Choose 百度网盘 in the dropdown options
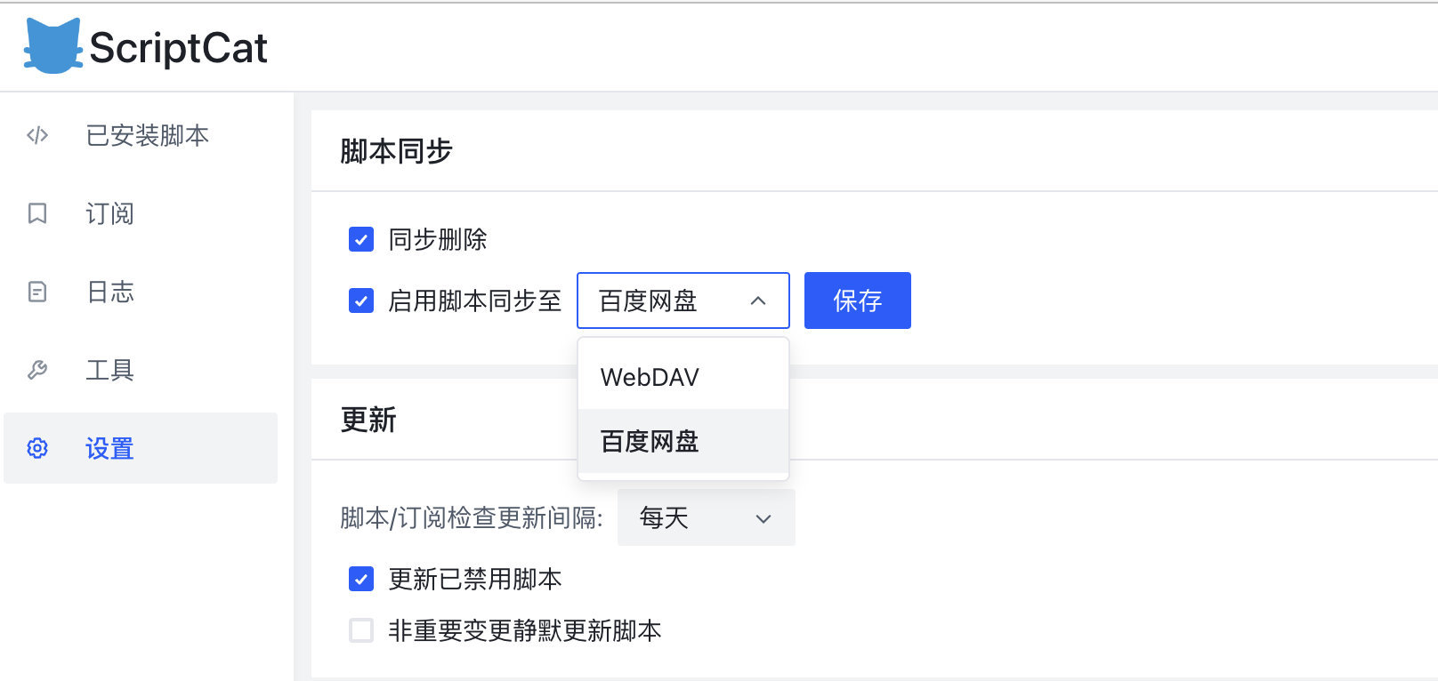 pyautogui.click(x=650, y=441)
